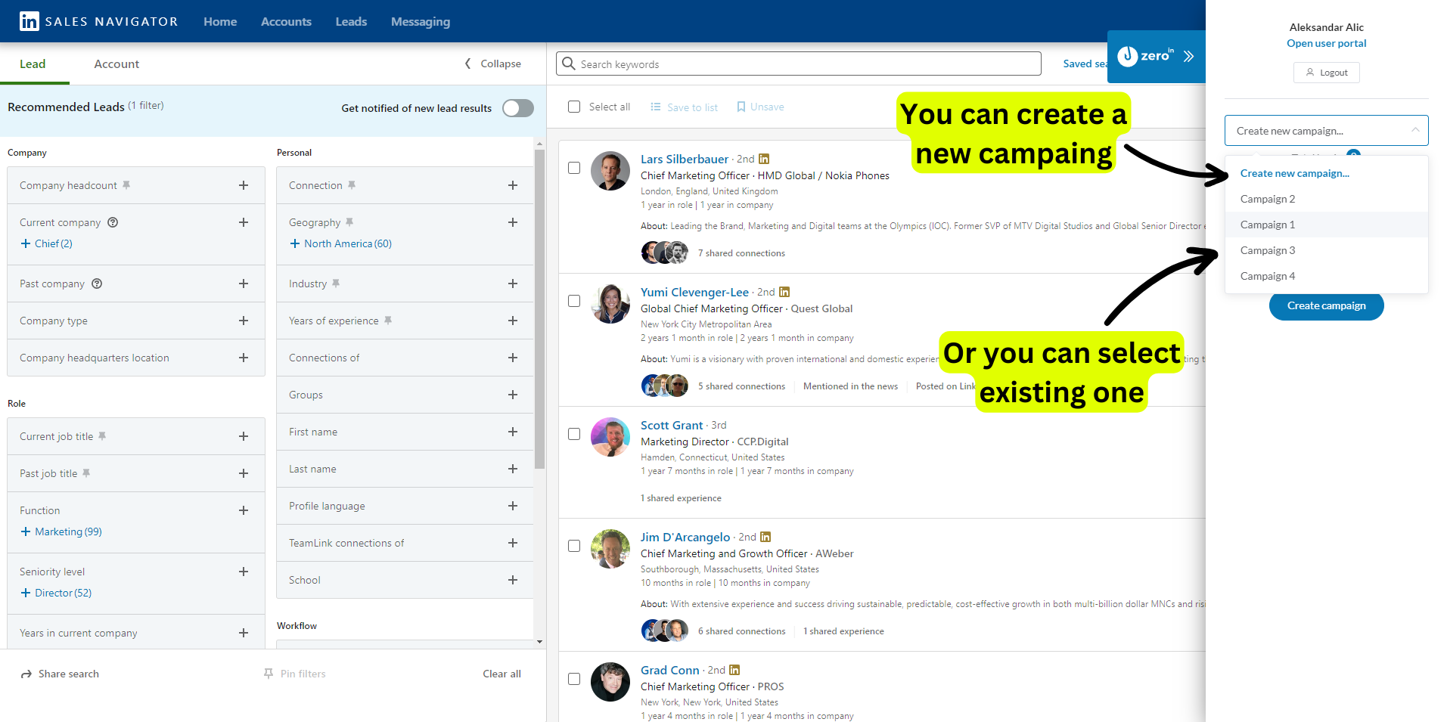This screenshot has height=722, width=1447.
Task: Open the Create new campaign dropdown
Action: coord(1326,131)
